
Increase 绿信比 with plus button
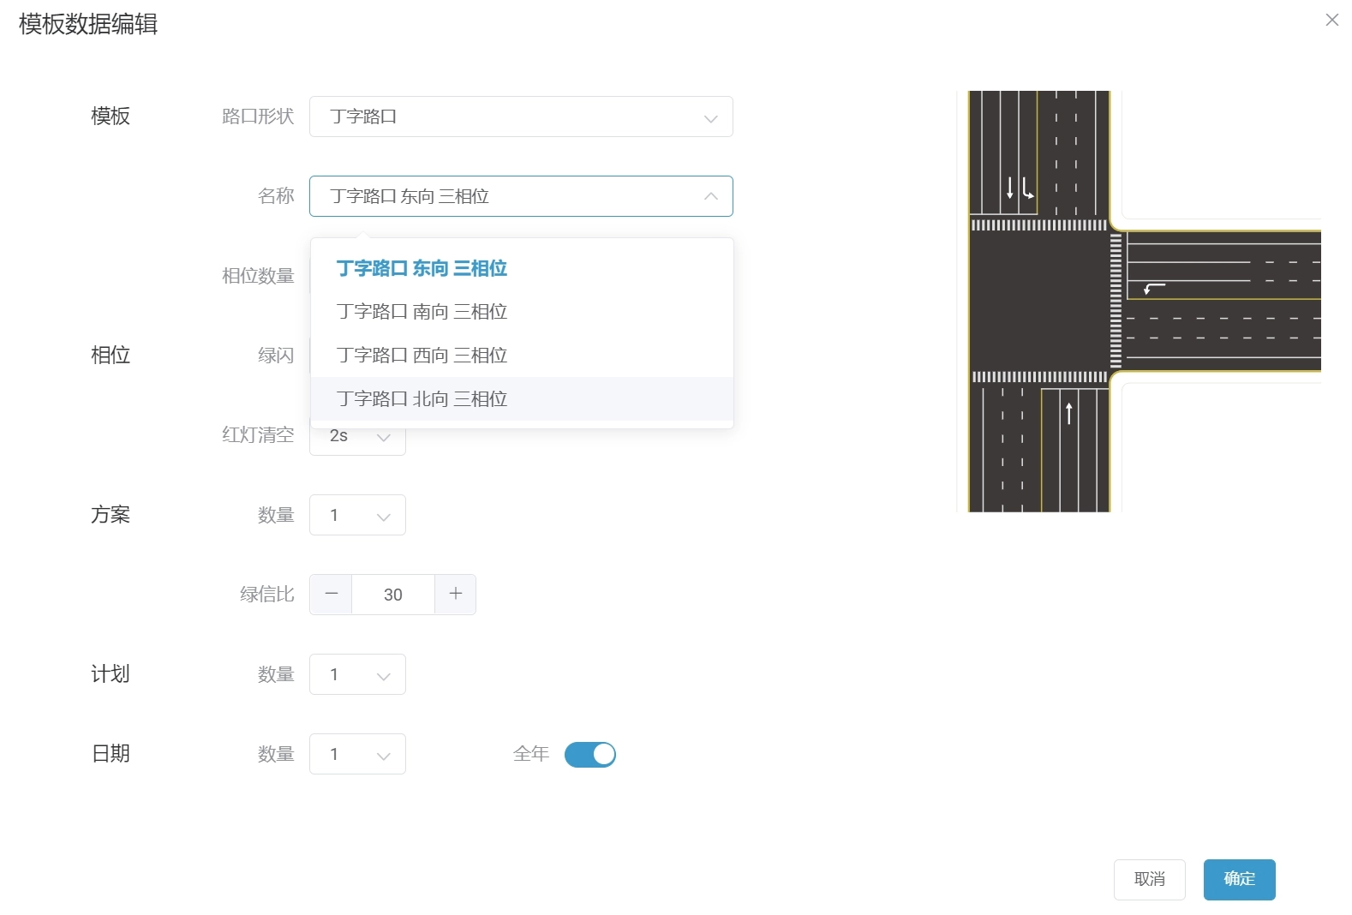pyautogui.click(x=456, y=594)
